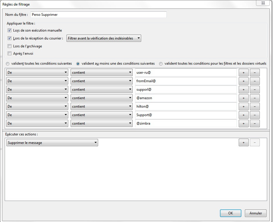Enable 'Lors de l'archivage' checkbox

(10, 46)
